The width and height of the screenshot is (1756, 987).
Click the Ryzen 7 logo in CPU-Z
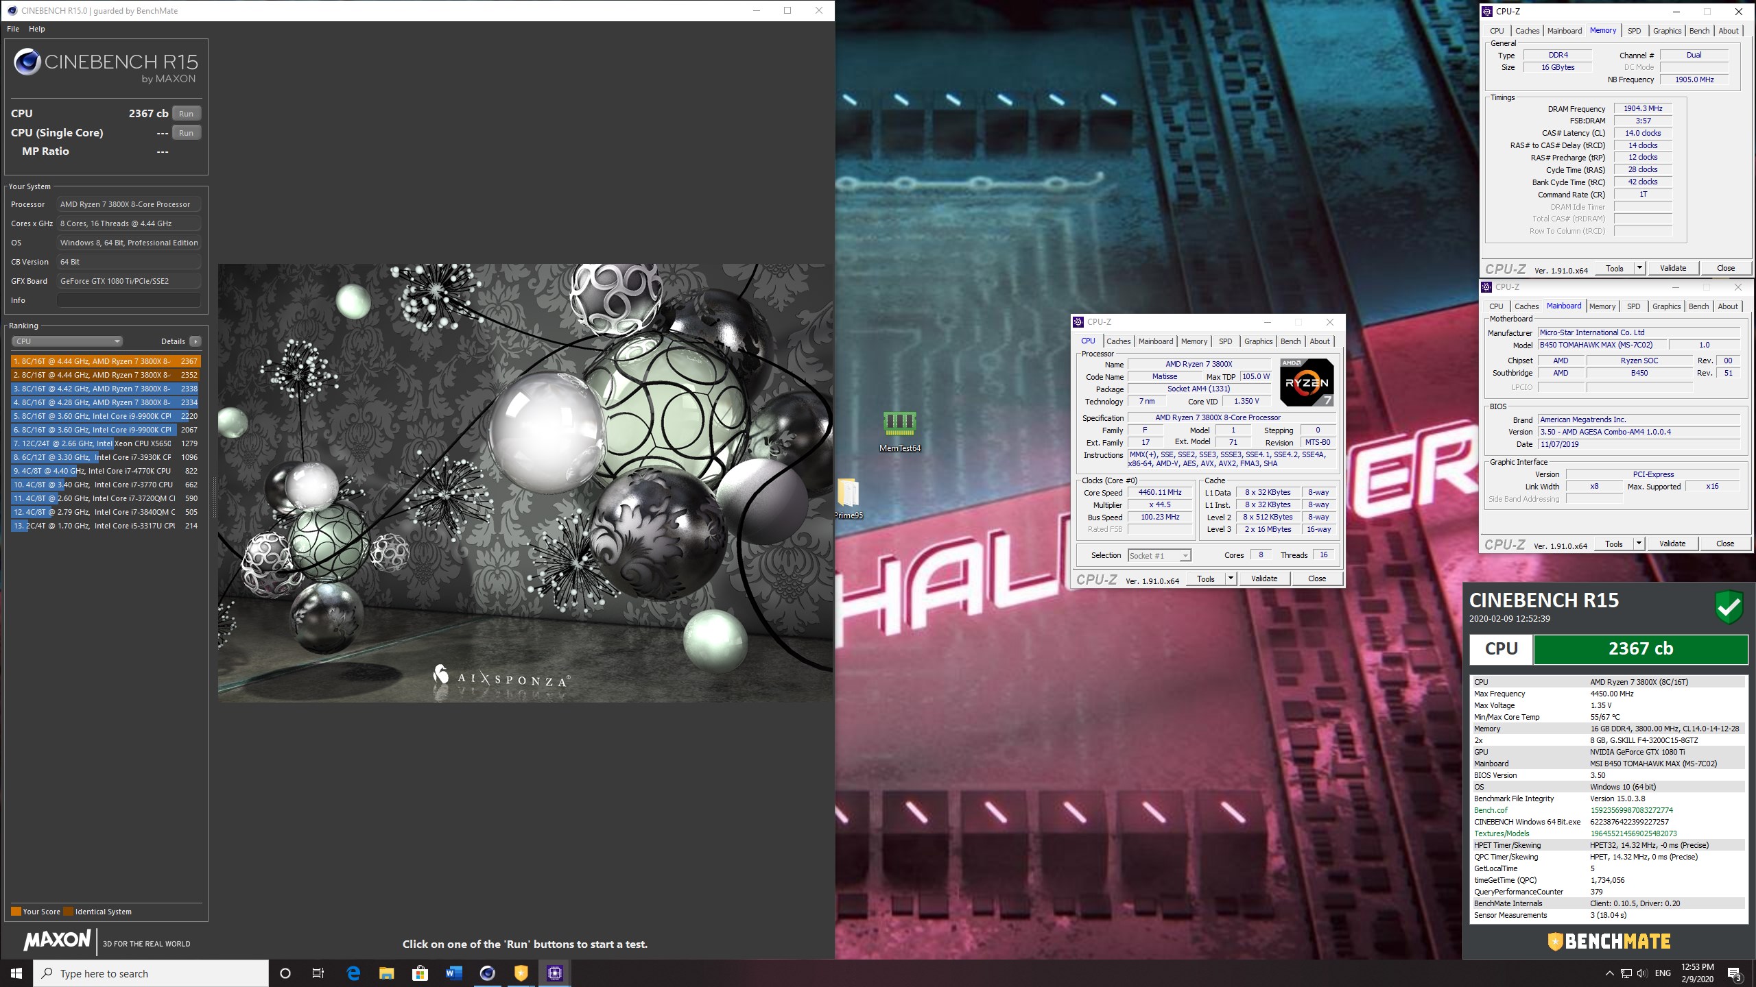click(x=1307, y=382)
